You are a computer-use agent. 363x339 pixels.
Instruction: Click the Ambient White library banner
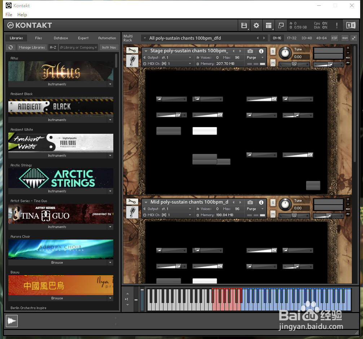click(61, 143)
